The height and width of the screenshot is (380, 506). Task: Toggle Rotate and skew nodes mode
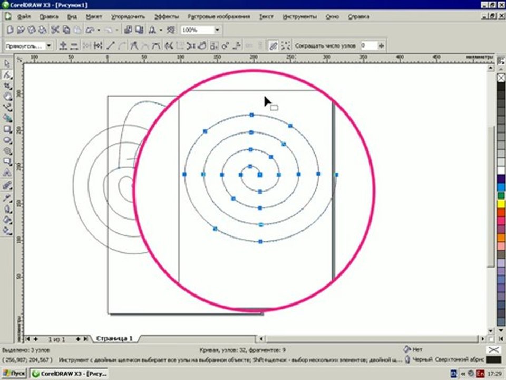point(226,46)
